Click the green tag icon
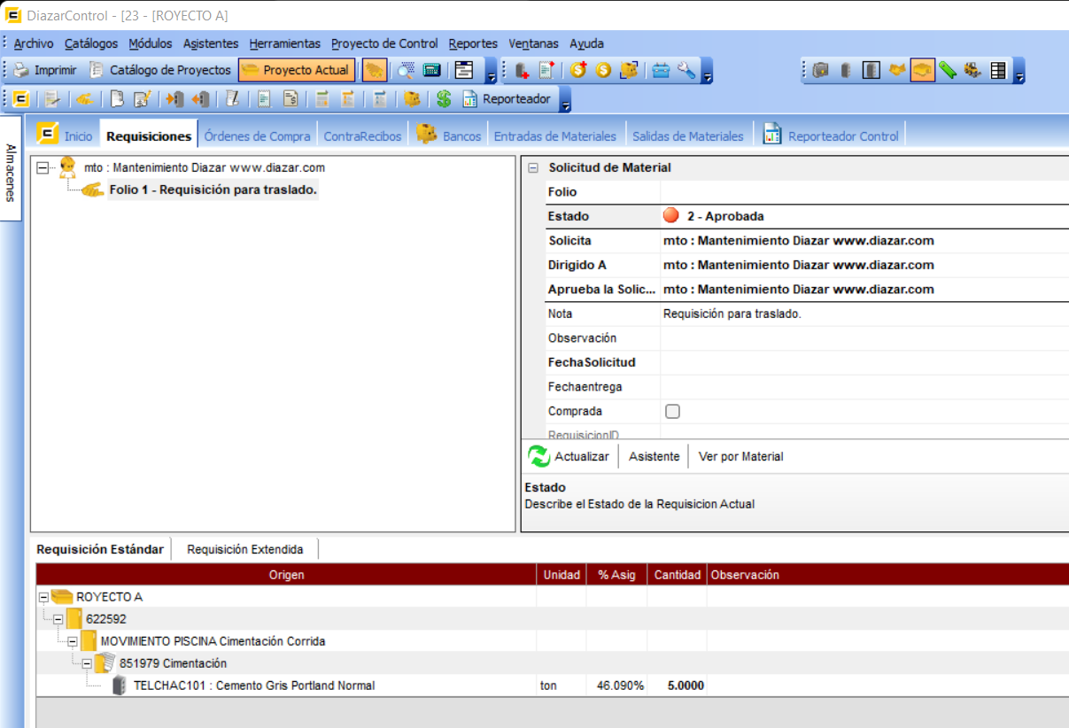This screenshot has width=1069, height=728. (x=948, y=70)
